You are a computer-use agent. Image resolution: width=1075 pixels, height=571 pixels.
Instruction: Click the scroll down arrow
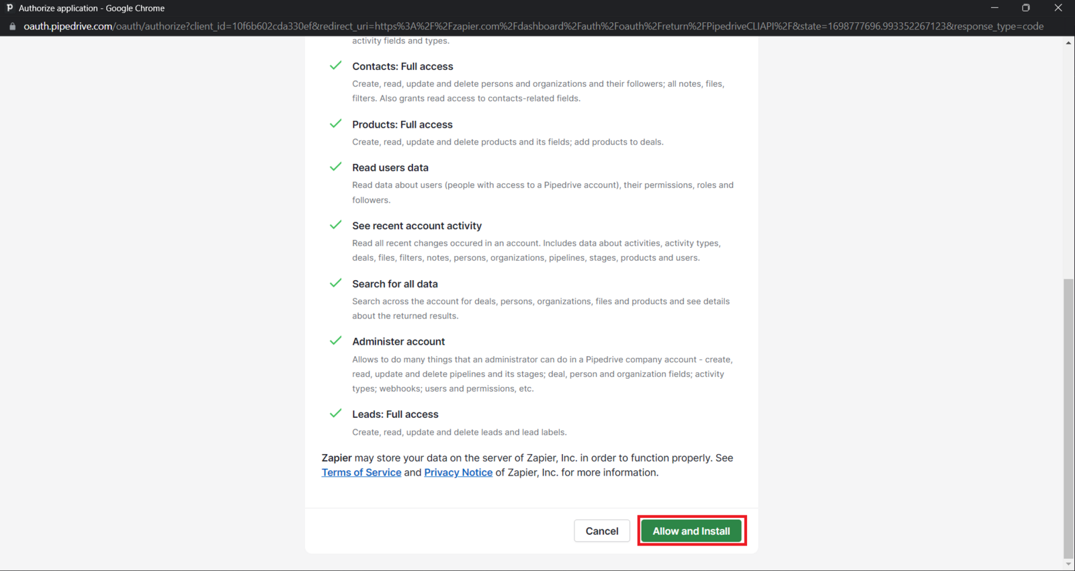(1068, 564)
